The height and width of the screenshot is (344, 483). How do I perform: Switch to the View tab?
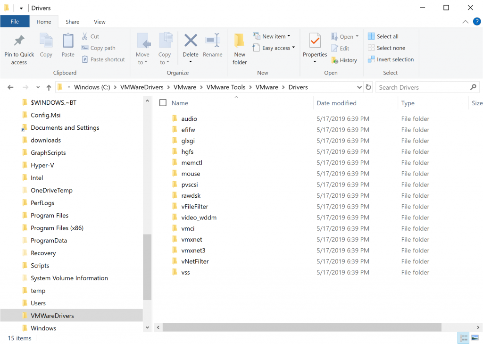(99, 22)
